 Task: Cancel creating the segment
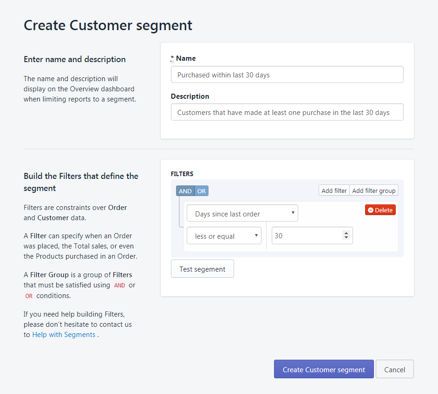pos(394,369)
